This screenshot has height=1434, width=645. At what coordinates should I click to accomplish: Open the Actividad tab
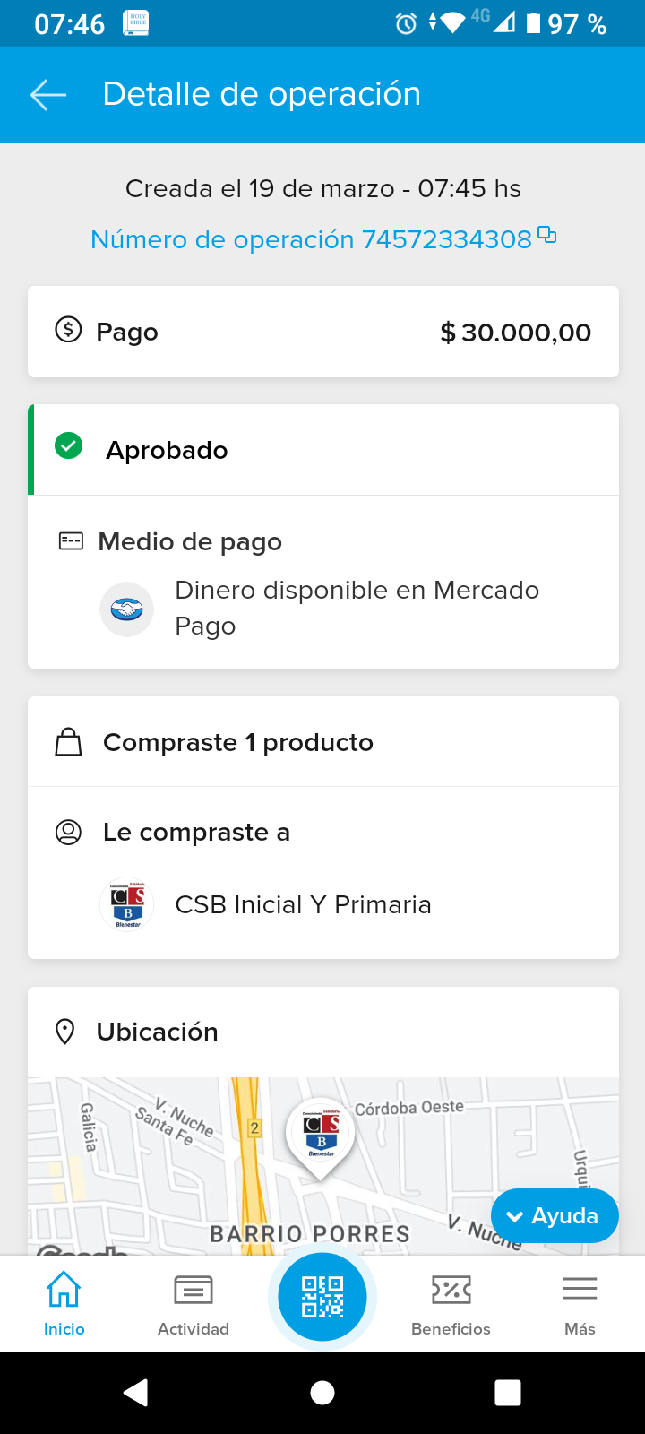[193, 1303]
